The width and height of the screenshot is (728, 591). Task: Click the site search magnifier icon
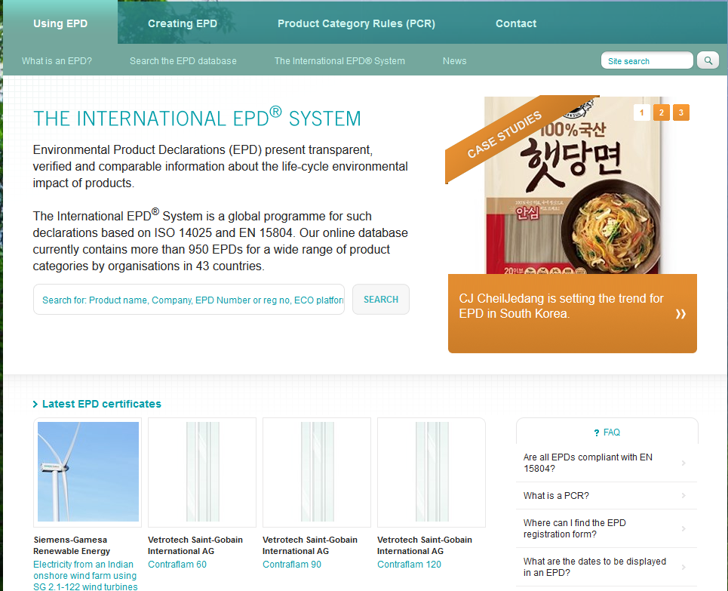pyautogui.click(x=708, y=60)
